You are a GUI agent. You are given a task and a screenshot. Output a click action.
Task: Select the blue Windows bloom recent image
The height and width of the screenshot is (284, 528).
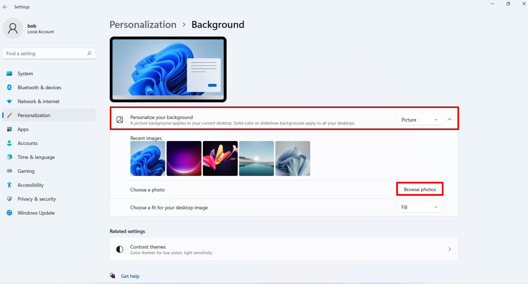148,158
